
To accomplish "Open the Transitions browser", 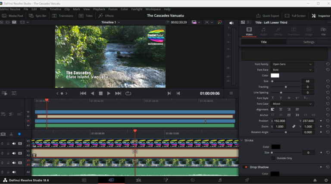I will coord(62,16).
